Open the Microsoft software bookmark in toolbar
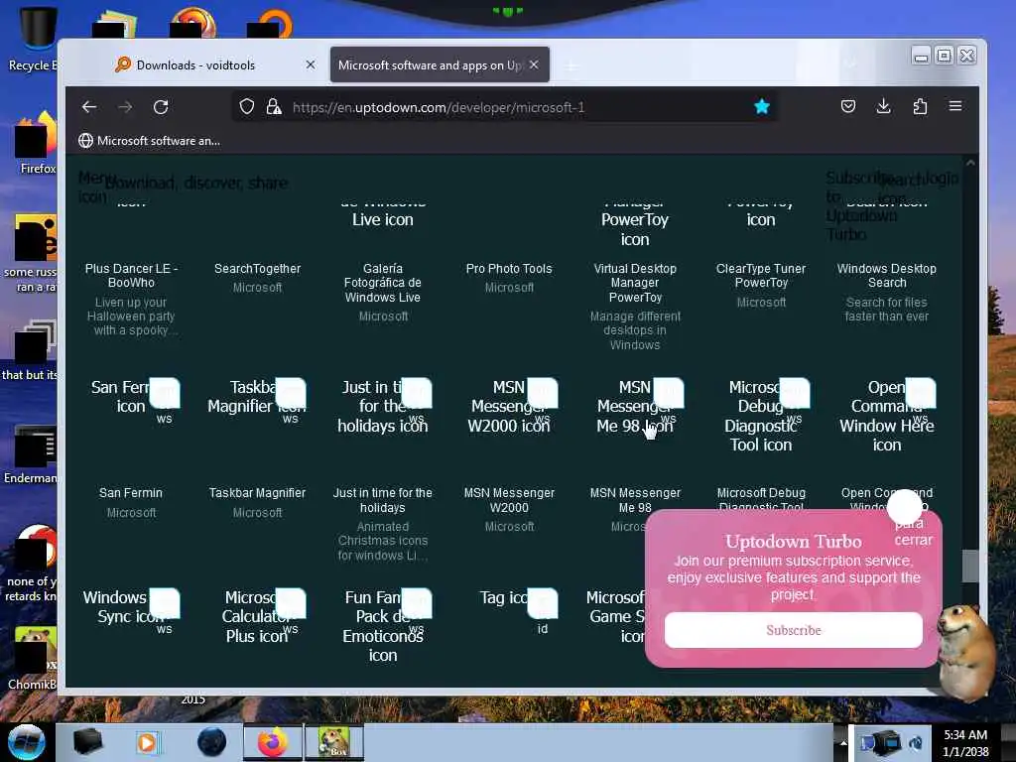 point(149,141)
